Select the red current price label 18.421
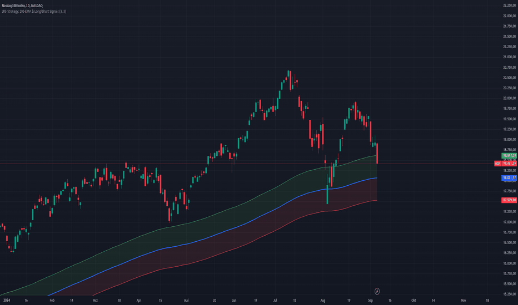 click(509, 163)
